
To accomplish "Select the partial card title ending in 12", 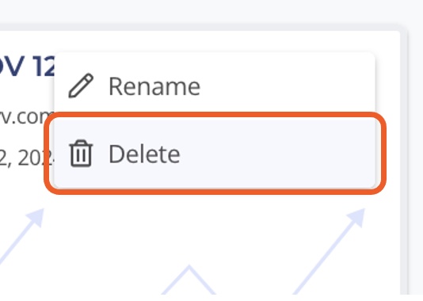I will 27,66.
